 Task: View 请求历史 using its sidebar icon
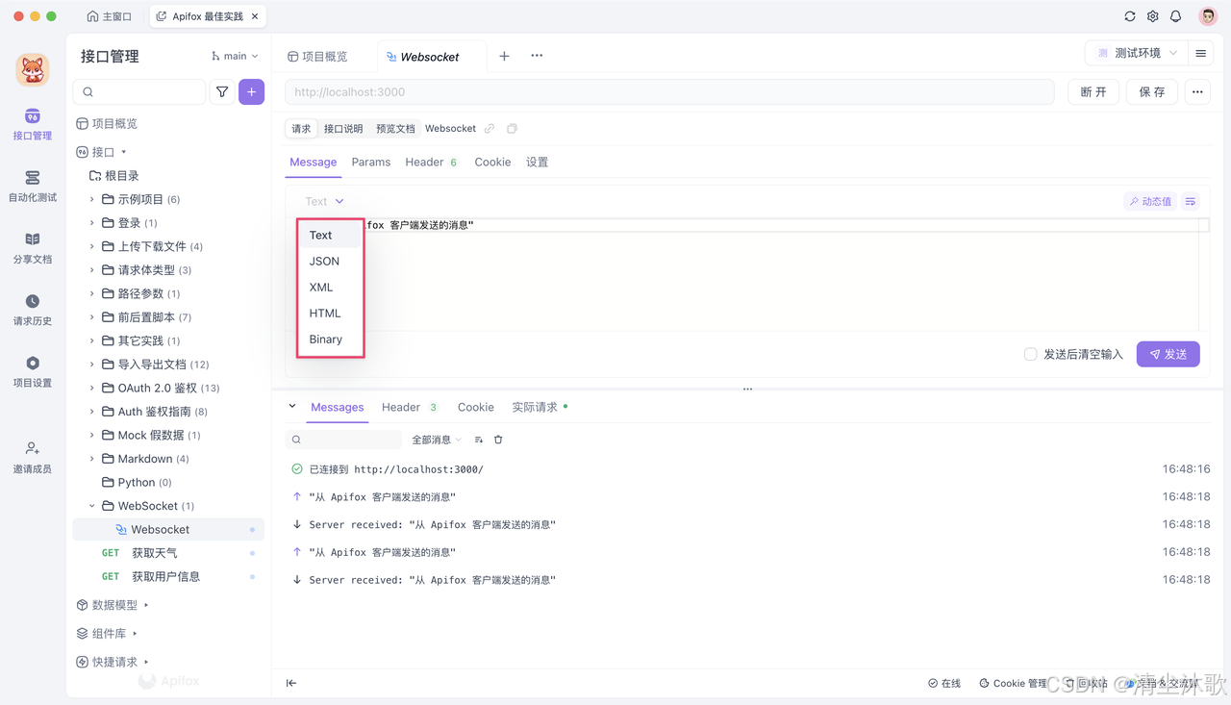click(32, 308)
